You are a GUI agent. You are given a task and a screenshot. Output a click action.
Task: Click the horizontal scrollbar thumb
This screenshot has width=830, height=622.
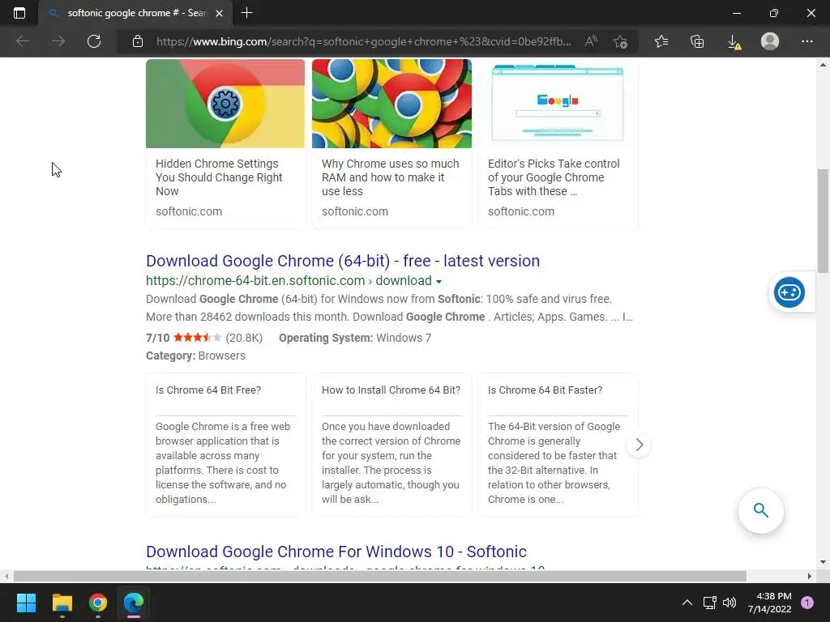click(380, 576)
